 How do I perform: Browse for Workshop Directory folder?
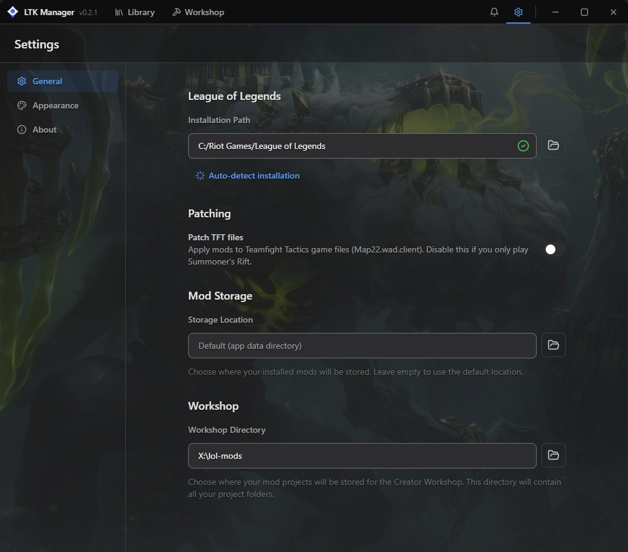pos(553,455)
